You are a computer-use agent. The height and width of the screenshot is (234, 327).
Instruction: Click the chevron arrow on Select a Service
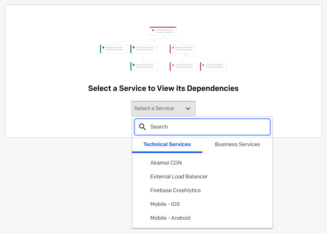coord(188,108)
